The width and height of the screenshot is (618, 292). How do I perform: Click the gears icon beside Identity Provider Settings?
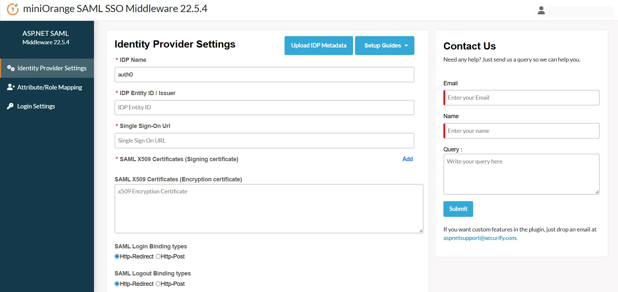point(11,68)
